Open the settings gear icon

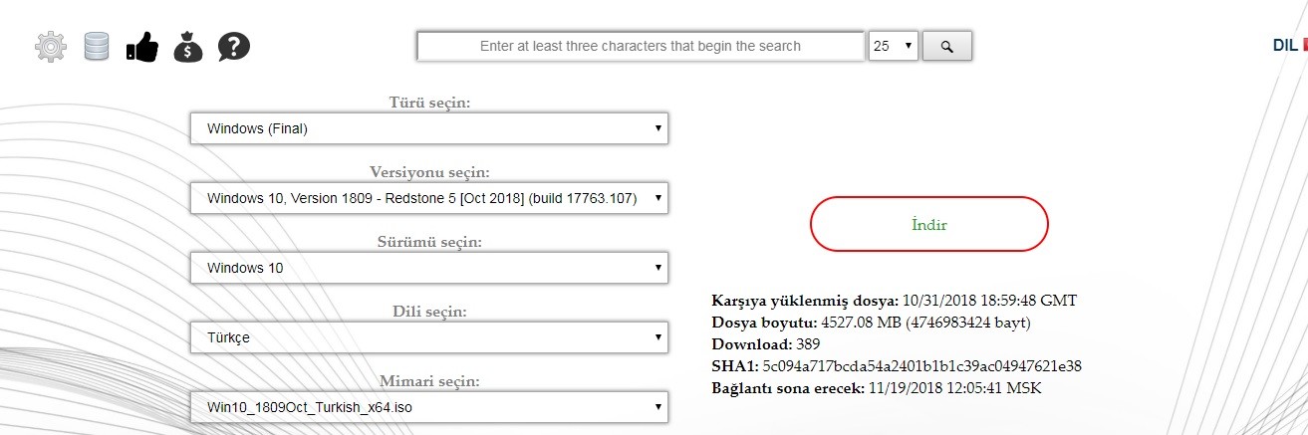[50, 46]
